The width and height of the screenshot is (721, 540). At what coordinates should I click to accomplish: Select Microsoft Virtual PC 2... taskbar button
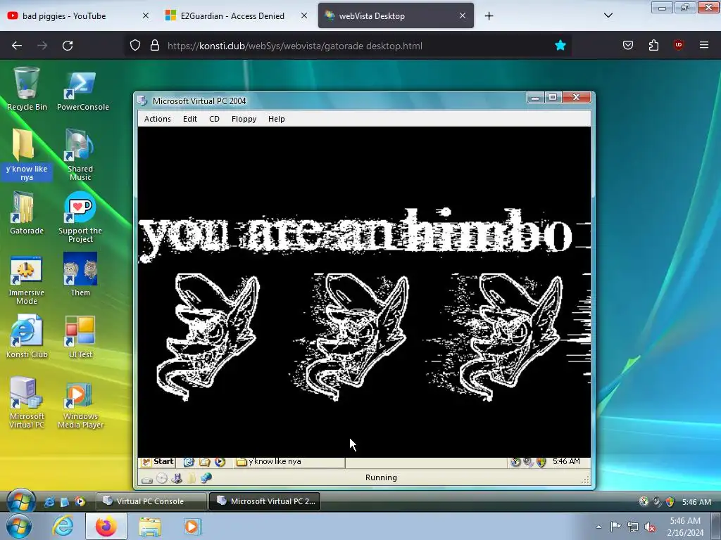pos(265,501)
